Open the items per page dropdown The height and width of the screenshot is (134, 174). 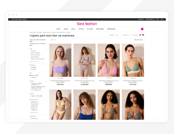pos(130,35)
